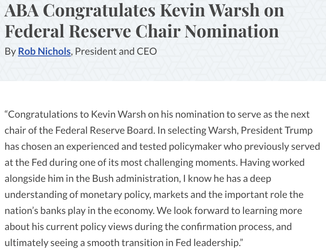This screenshot has width=326, height=251.
Task: Click "current policy views" in the statement
Action: pos(92,227)
